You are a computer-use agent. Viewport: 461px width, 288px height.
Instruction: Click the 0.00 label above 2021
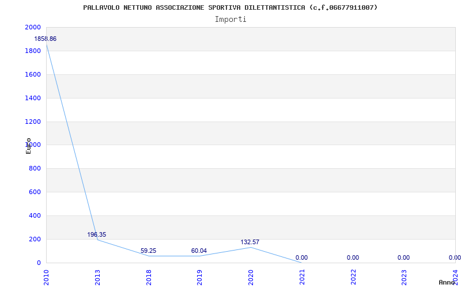(301, 257)
